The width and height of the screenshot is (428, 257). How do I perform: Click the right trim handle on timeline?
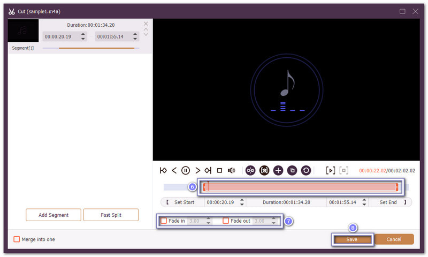[x=396, y=187]
